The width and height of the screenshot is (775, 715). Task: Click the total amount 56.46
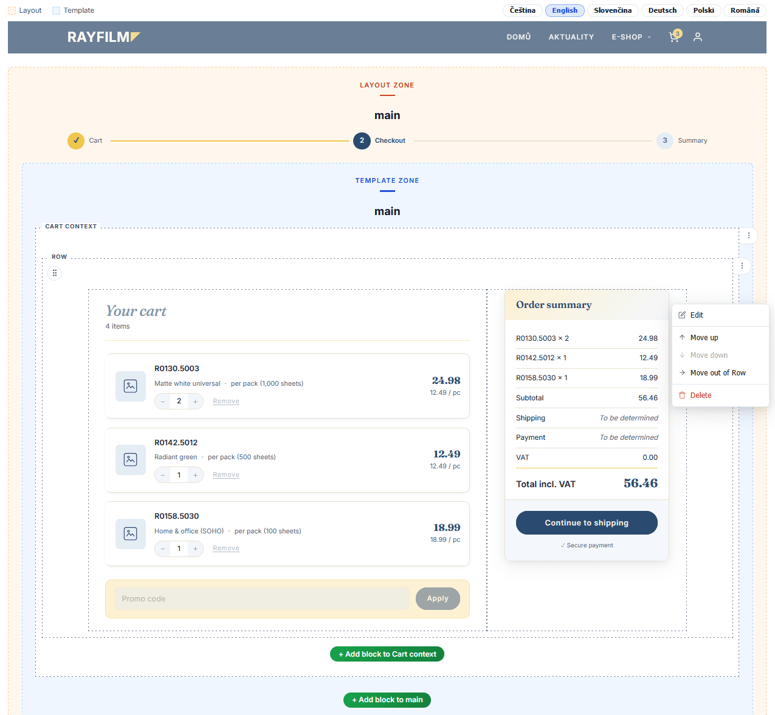(x=641, y=484)
